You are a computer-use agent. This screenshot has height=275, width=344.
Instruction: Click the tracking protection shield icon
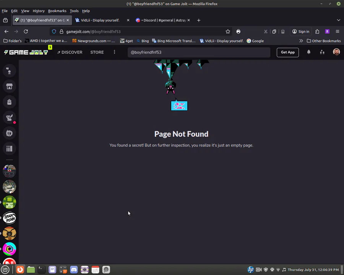tap(54, 32)
